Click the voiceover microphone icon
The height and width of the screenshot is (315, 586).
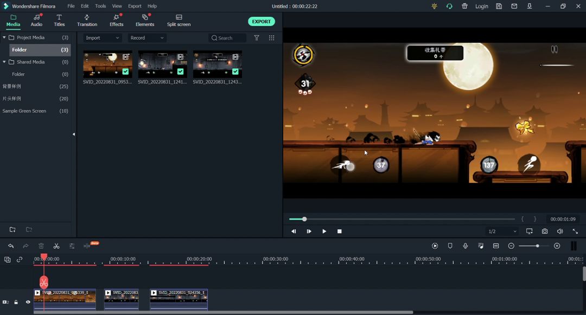pos(465,246)
